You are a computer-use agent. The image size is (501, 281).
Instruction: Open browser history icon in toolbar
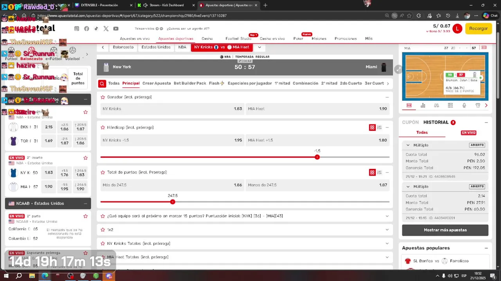pyautogui.click(x=448, y=16)
